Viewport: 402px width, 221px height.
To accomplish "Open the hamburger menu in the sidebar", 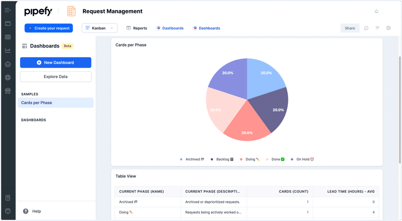I will [x=8, y=10].
